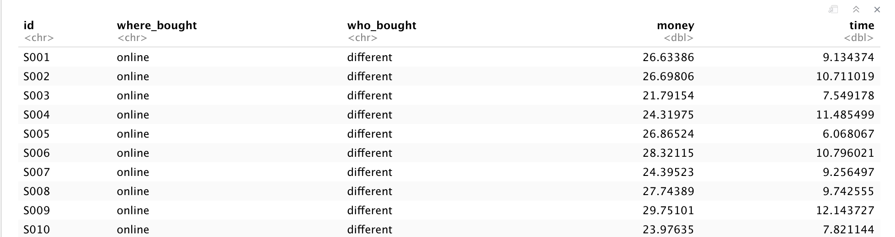
Task: Click the time column header
Action: point(862,26)
